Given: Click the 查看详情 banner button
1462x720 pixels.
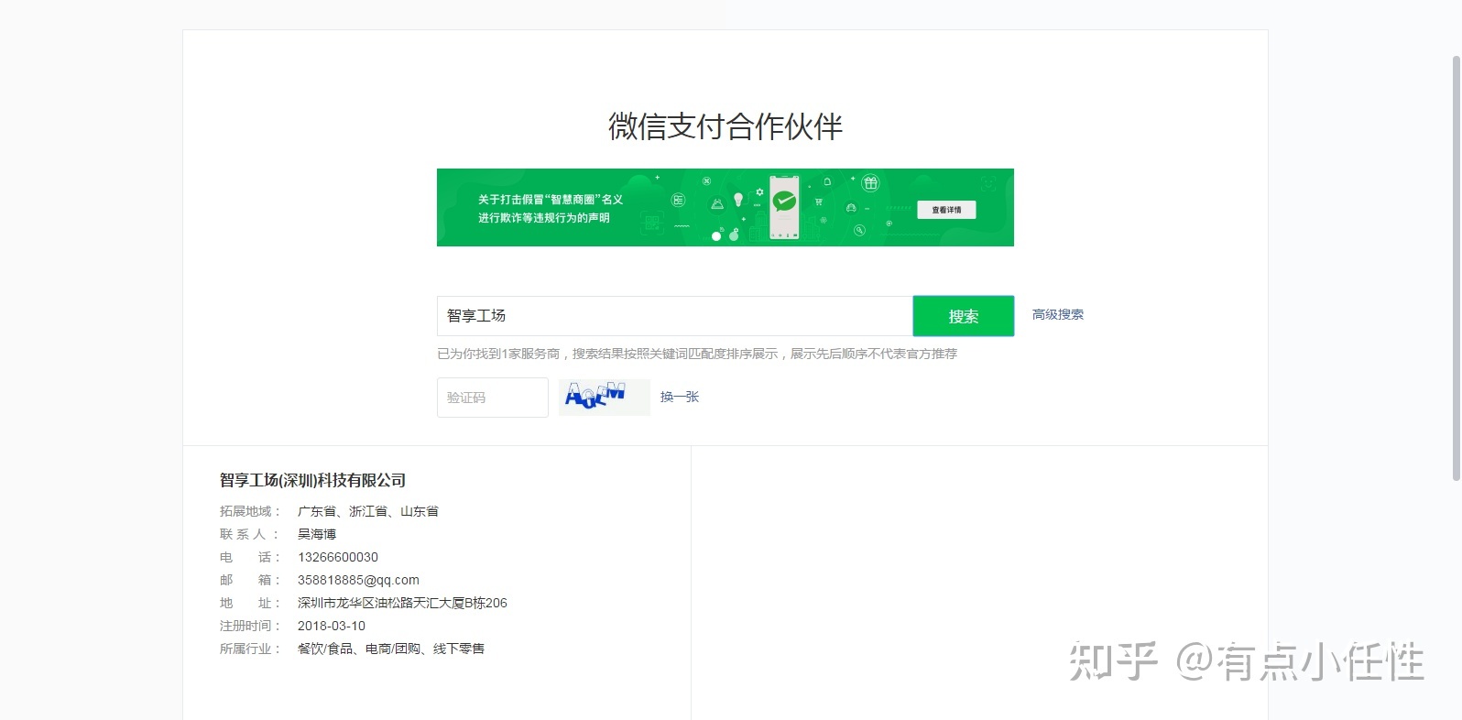Looking at the screenshot, I should tap(946, 210).
